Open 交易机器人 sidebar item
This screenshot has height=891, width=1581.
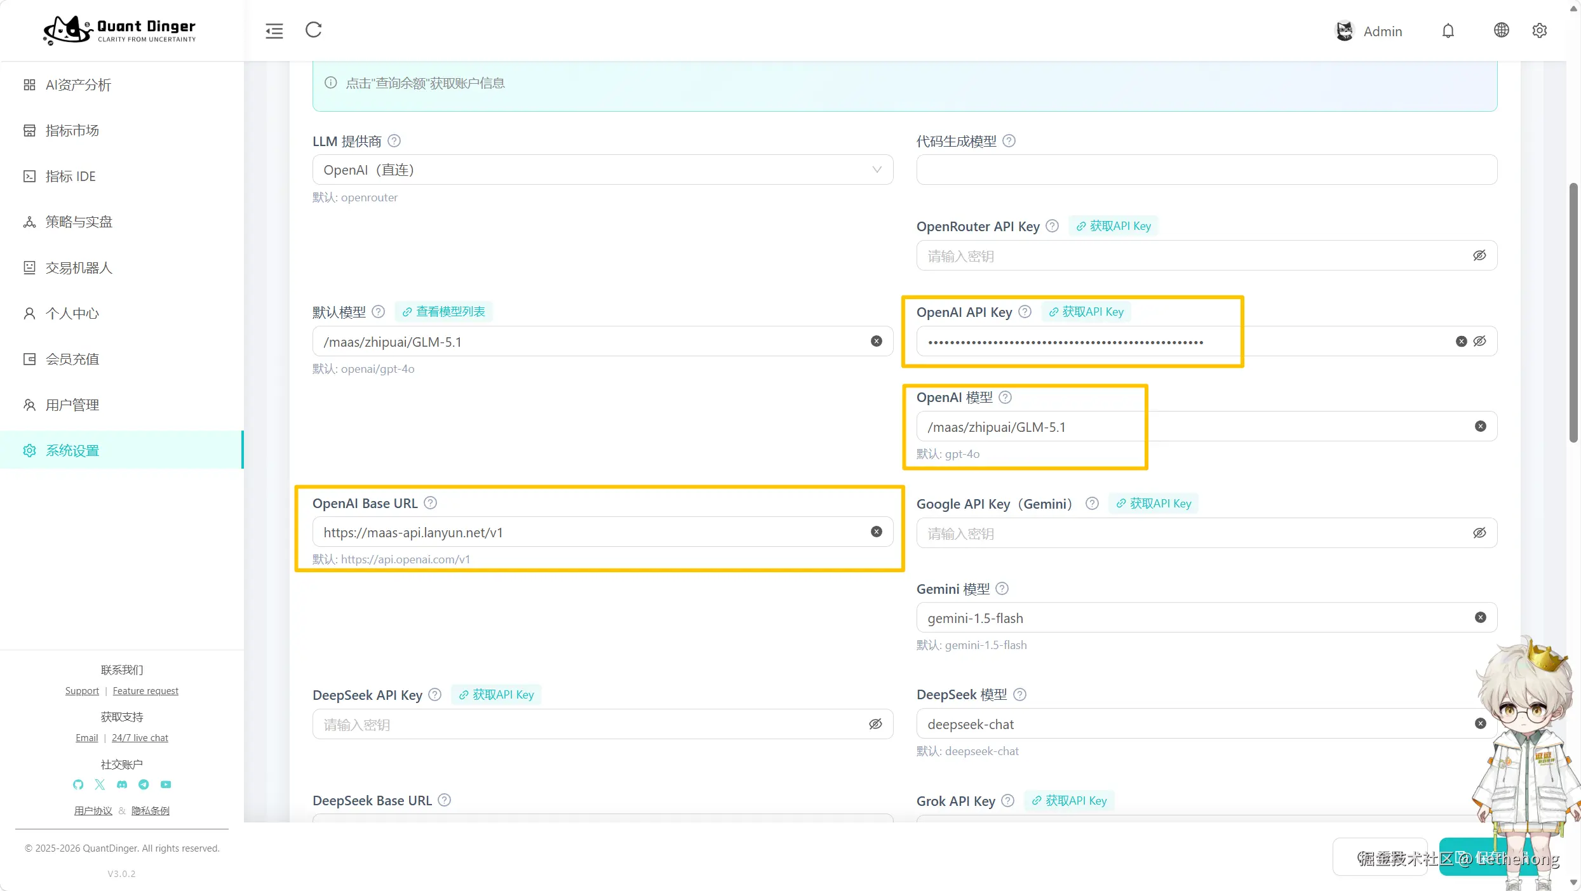coord(79,268)
